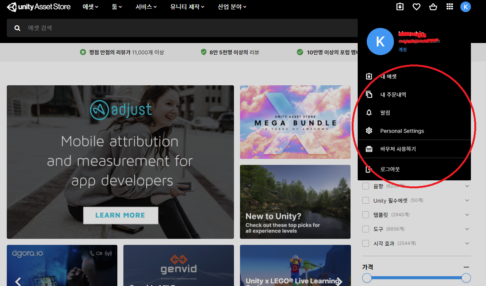The height and width of the screenshot is (286, 486).
Task: Click the Unity Asset Store logo
Action: pos(39,7)
